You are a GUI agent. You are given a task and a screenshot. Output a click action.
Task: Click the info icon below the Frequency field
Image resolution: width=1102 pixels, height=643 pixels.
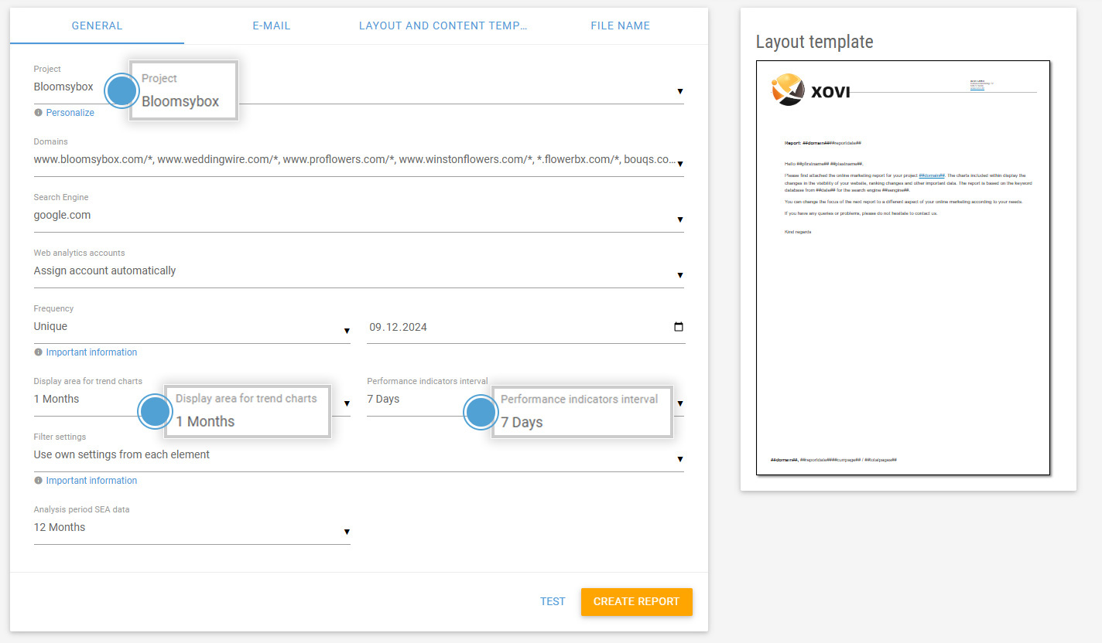[38, 352]
